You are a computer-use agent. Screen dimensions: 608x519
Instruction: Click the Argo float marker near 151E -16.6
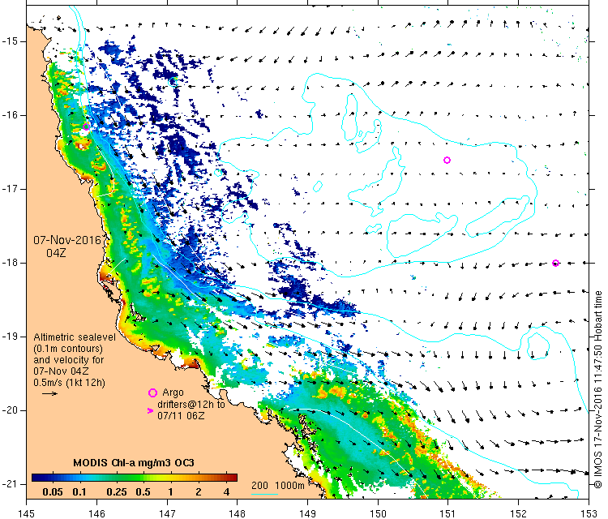(447, 161)
